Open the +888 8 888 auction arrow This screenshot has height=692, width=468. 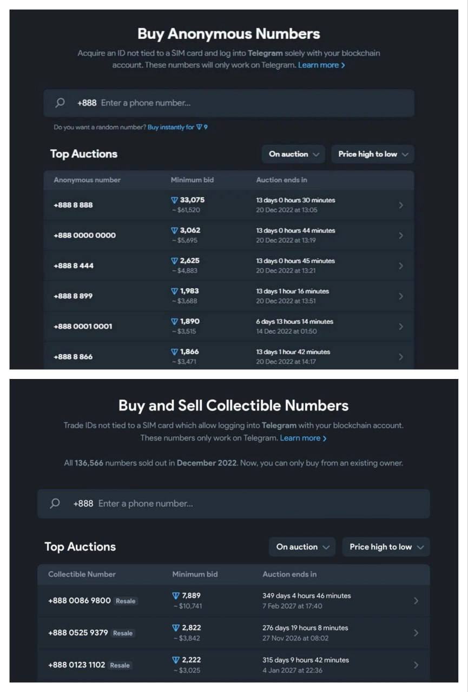coord(400,205)
